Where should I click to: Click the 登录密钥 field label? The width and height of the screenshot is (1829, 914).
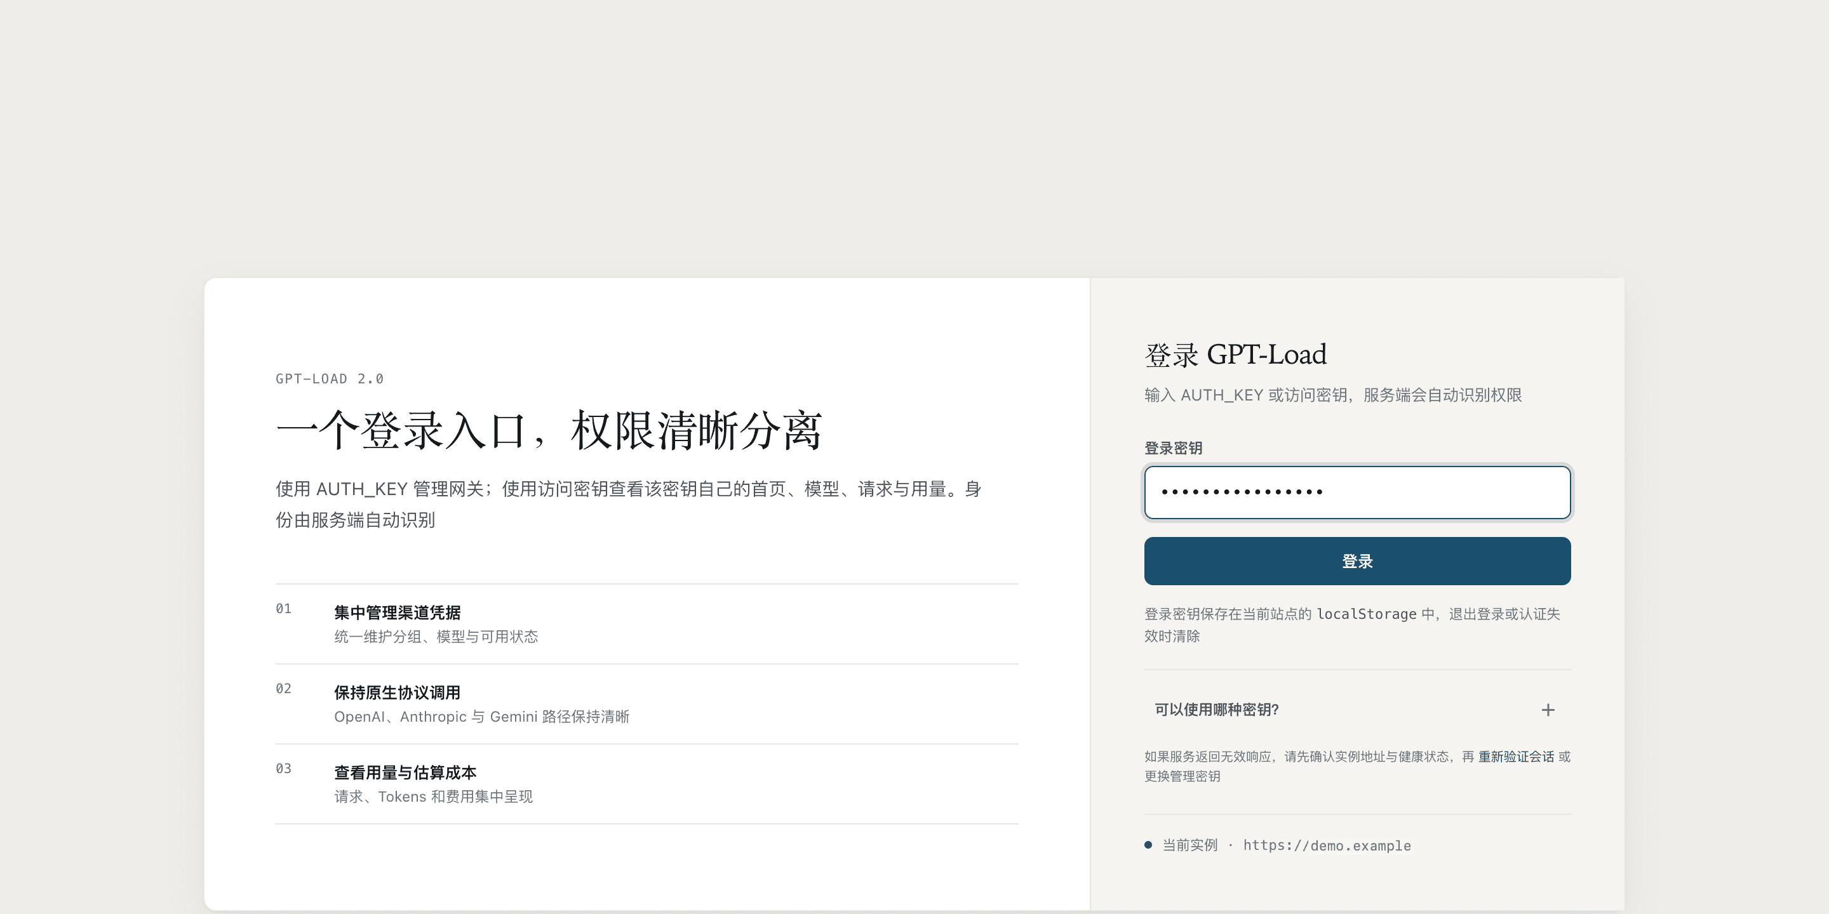click(x=1173, y=449)
